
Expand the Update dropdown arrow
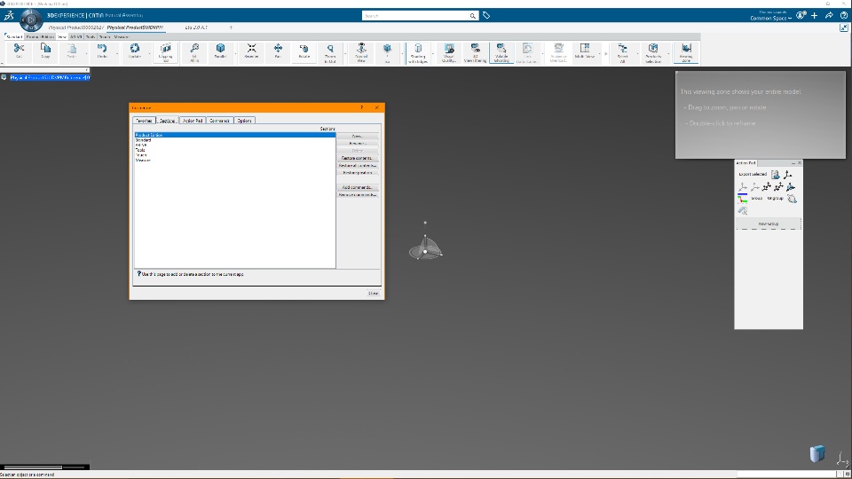(149, 53)
